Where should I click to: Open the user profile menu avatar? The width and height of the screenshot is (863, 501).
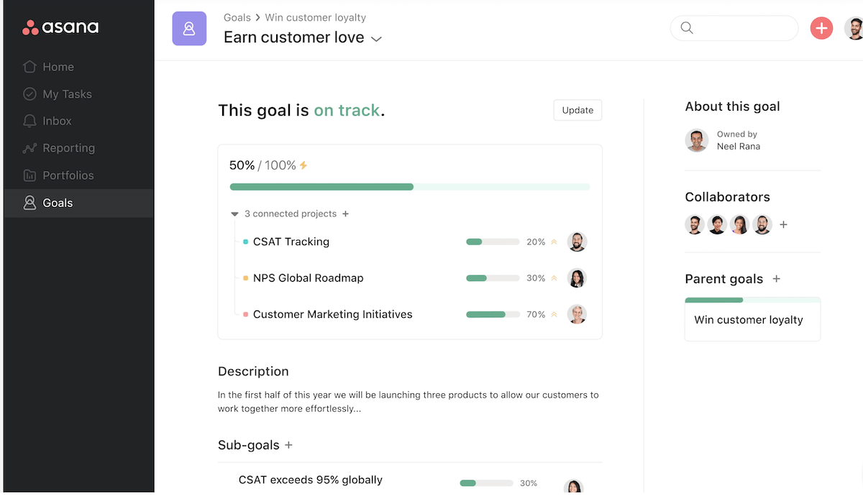click(854, 29)
